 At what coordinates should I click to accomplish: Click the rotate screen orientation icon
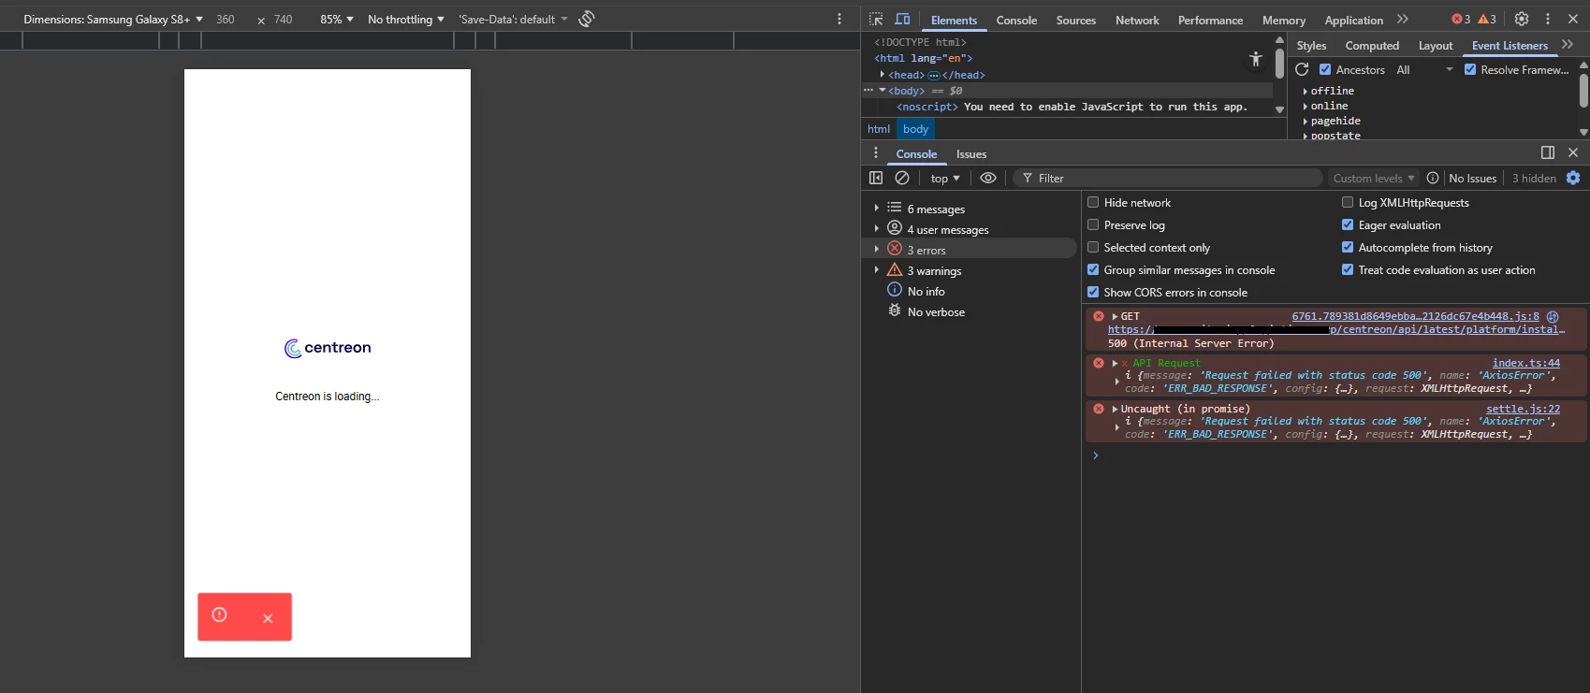coord(587,19)
